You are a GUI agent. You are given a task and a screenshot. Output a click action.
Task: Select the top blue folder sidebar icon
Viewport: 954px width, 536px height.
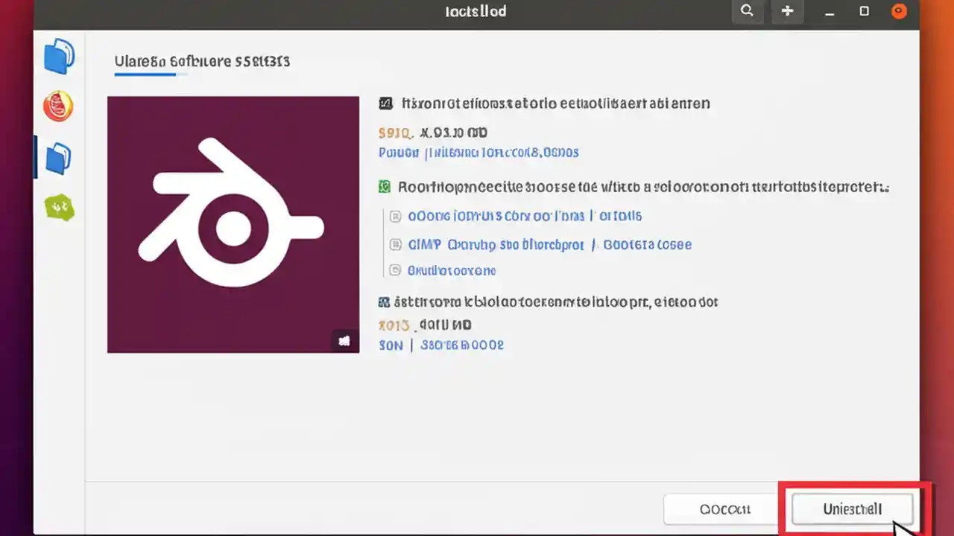[x=58, y=57]
